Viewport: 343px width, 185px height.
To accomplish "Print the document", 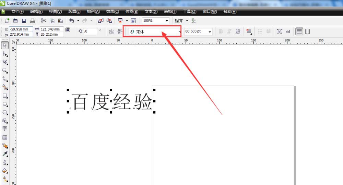I will [x=32, y=21].
